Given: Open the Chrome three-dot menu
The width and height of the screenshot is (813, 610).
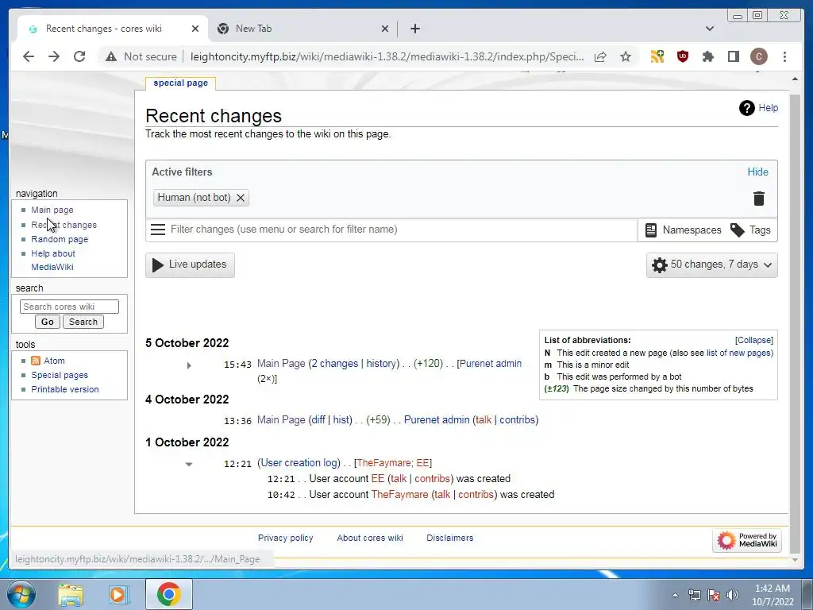Looking at the screenshot, I should [x=784, y=56].
